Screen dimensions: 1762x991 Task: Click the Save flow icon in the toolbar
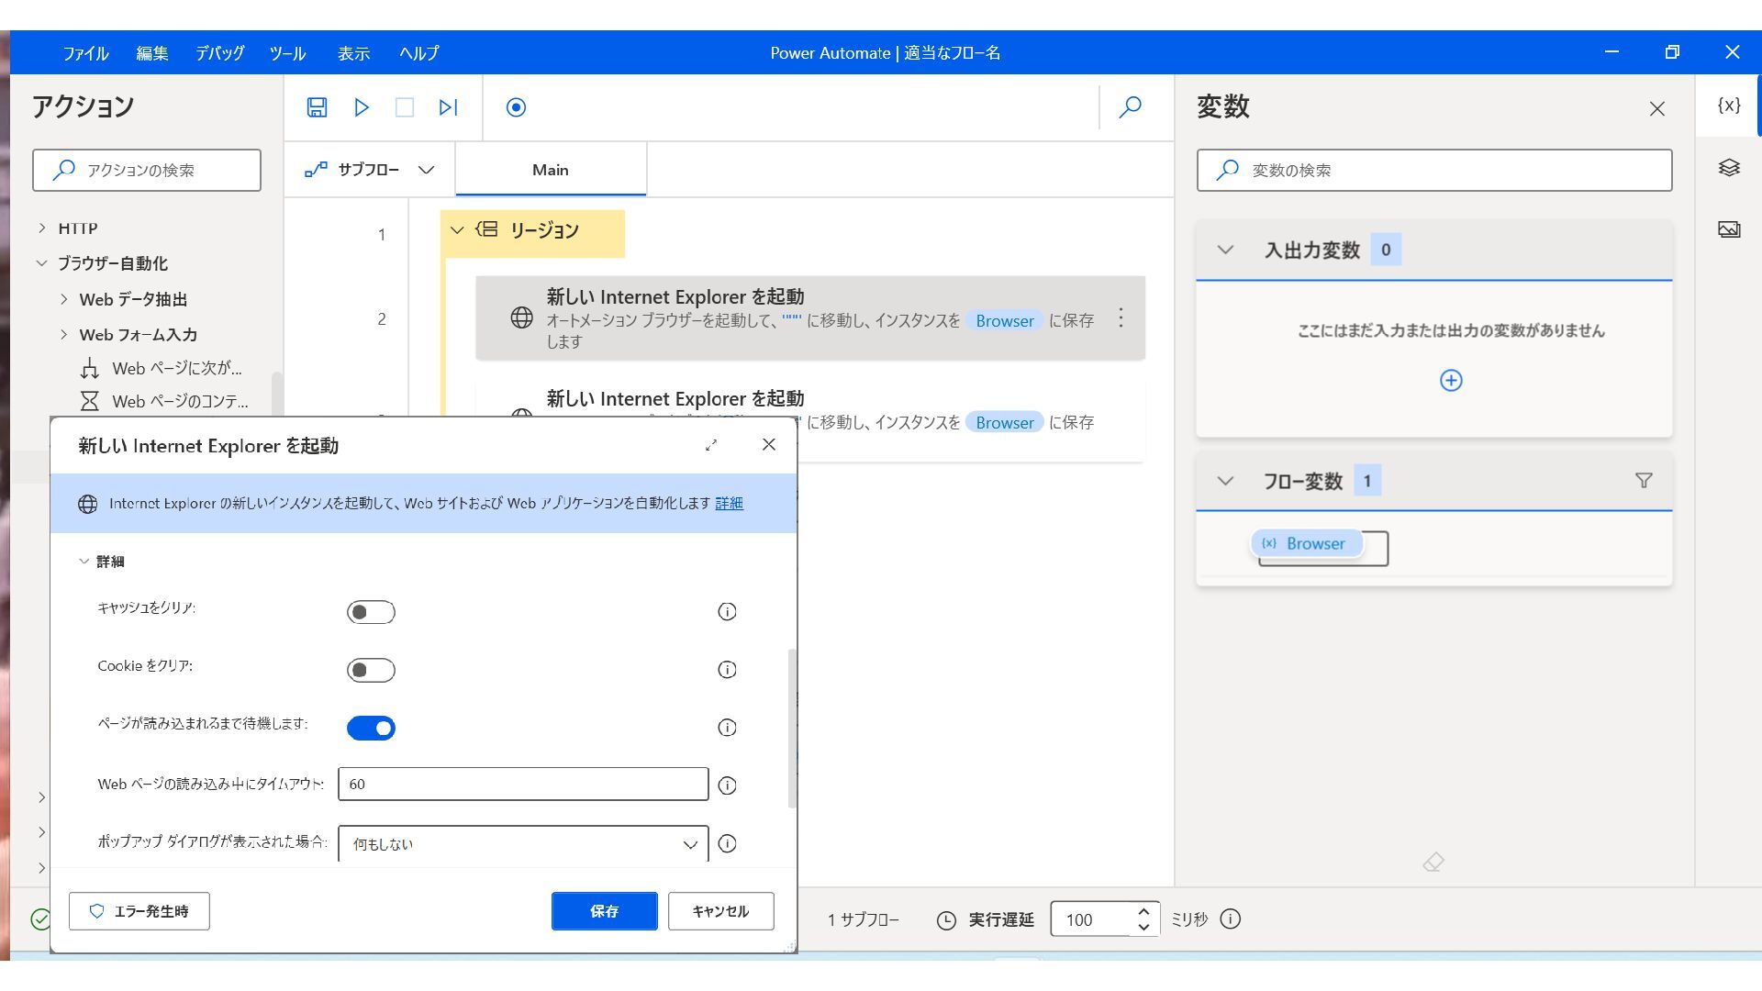click(317, 107)
